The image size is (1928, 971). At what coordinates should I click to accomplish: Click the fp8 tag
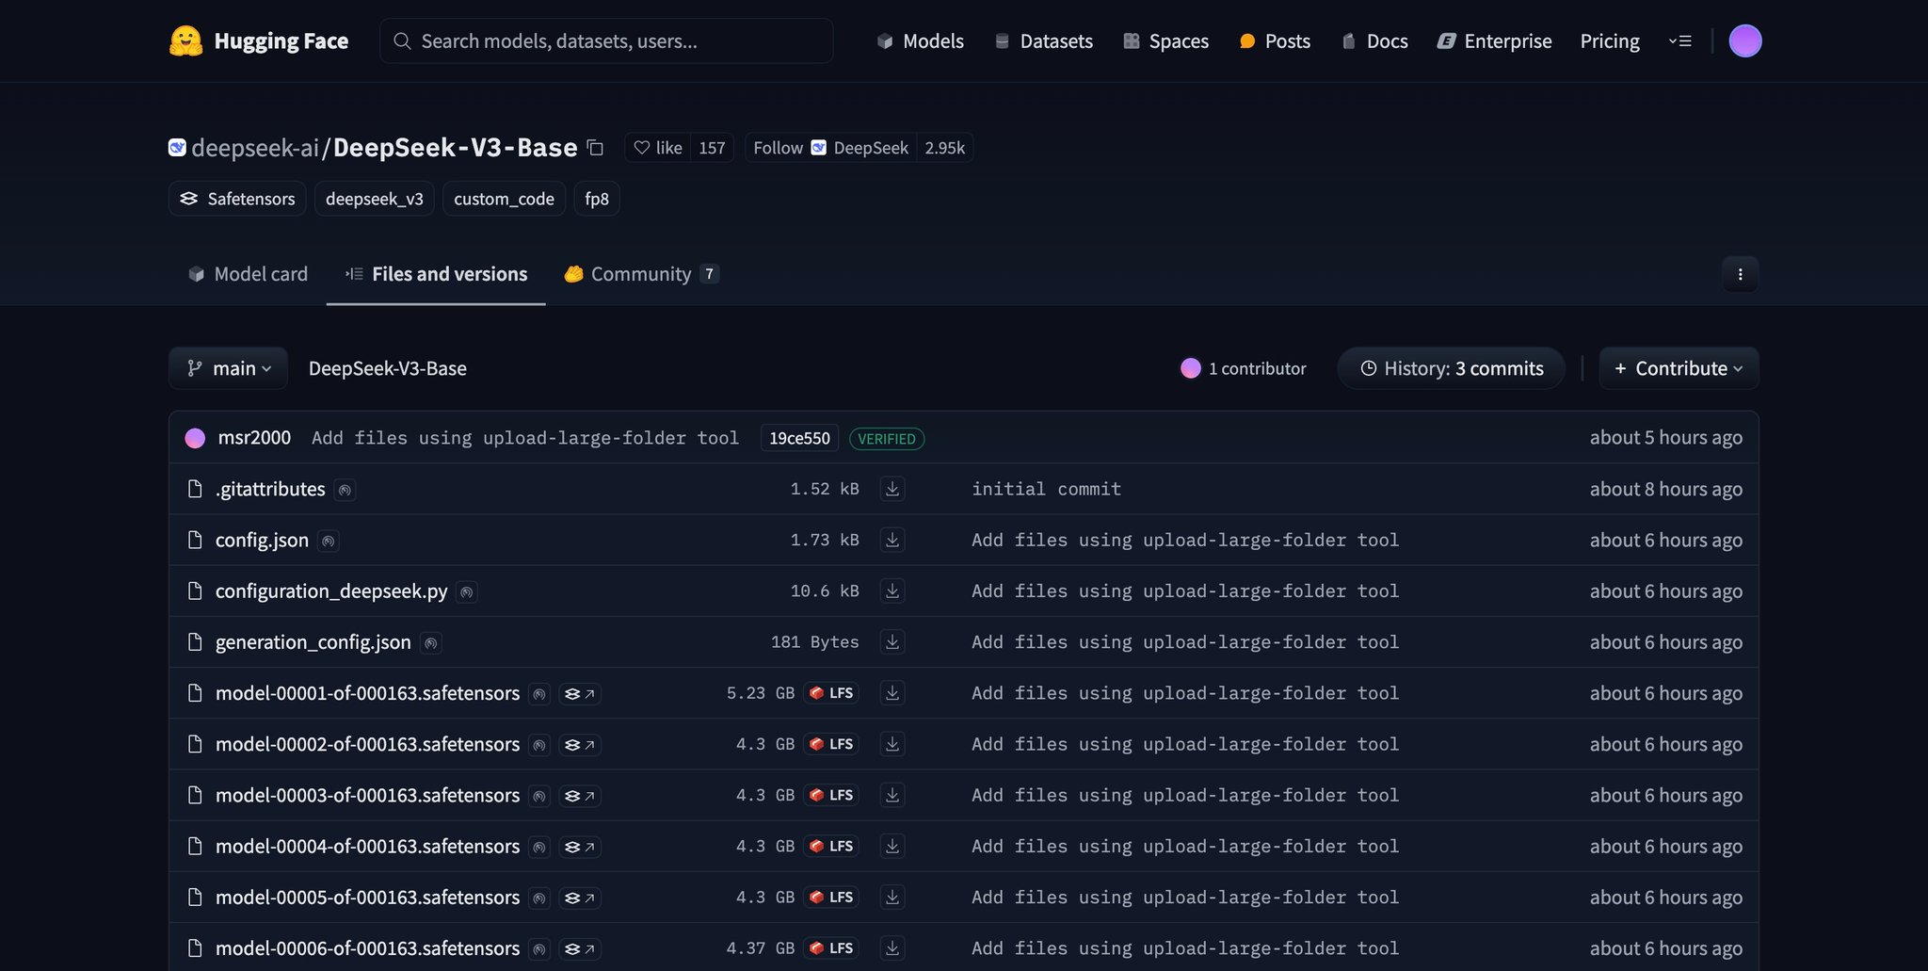pyautogui.click(x=597, y=199)
